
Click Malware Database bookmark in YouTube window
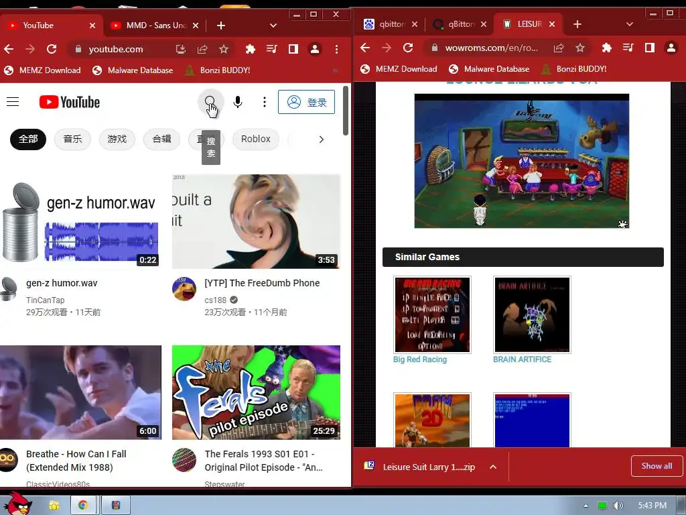tap(133, 70)
